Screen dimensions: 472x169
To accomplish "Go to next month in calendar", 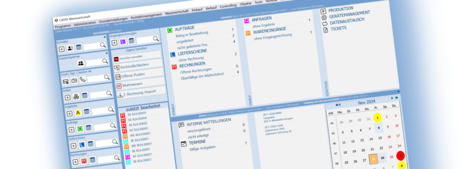I will (x=392, y=98).
